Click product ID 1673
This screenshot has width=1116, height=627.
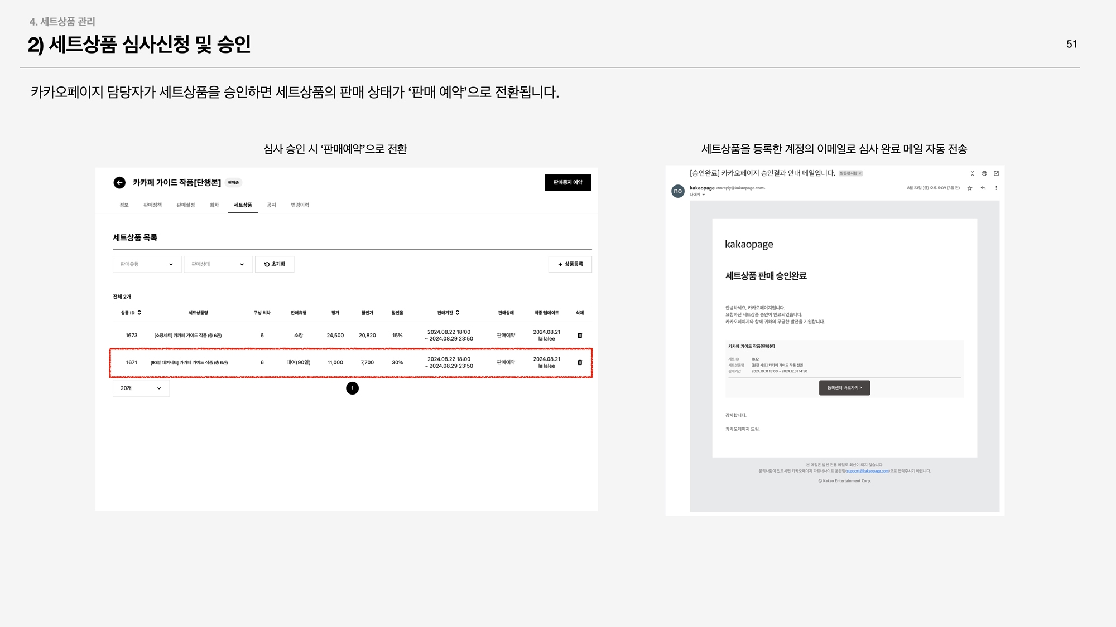click(131, 336)
